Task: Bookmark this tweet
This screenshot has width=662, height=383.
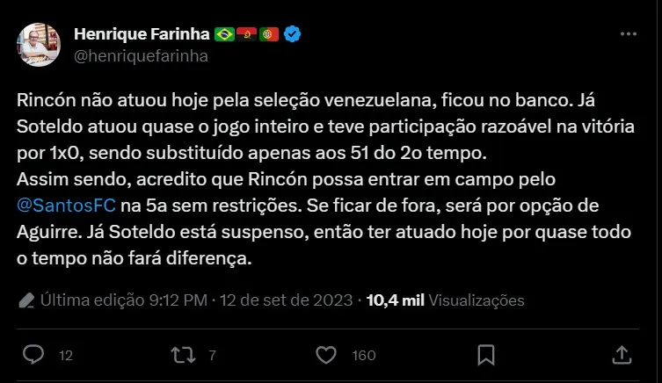Action: (x=485, y=354)
